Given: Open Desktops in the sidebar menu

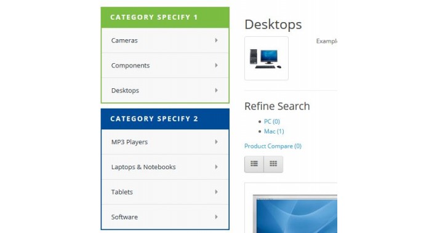Looking at the screenshot, I should [125, 91].
